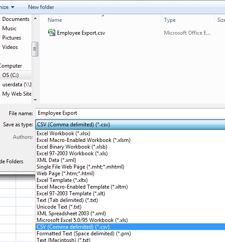The image size is (225, 242).
Task: Choose Excel Macro-Enabled Template (*.xltm)
Action: (x=130, y=187)
